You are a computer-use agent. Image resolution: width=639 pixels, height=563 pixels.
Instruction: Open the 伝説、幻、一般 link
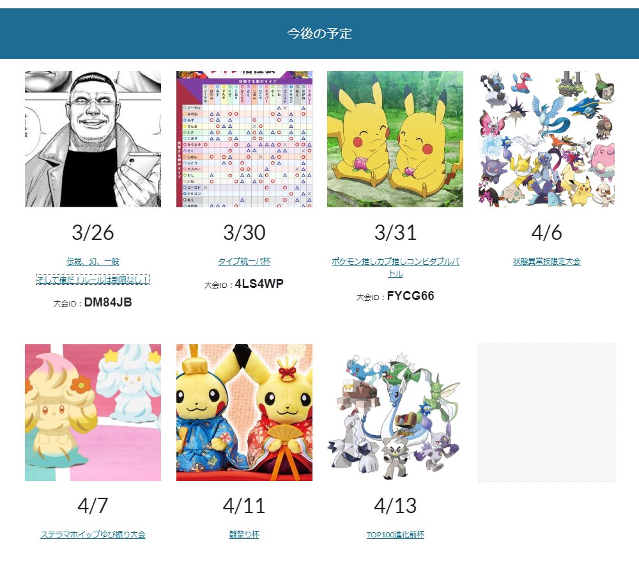(x=93, y=262)
